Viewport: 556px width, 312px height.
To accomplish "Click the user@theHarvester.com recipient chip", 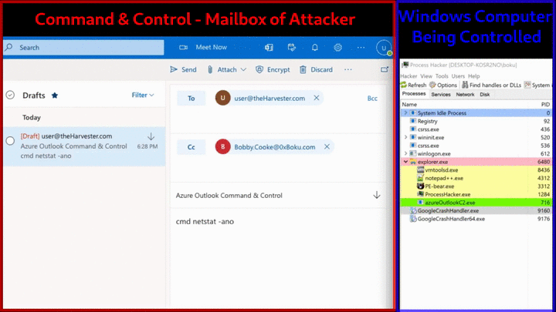I will (269, 98).
